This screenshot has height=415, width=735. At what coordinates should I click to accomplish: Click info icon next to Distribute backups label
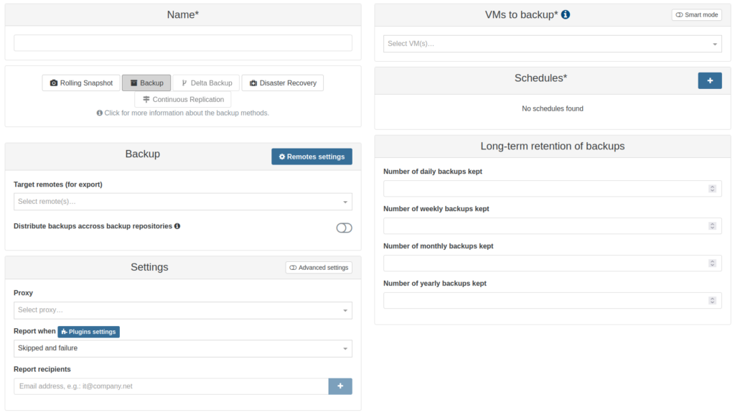[x=177, y=226]
